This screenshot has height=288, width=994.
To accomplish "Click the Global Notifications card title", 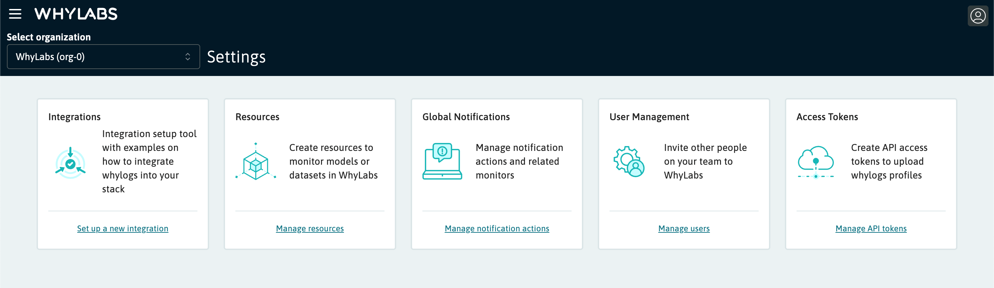I will click(x=466, y=117).
